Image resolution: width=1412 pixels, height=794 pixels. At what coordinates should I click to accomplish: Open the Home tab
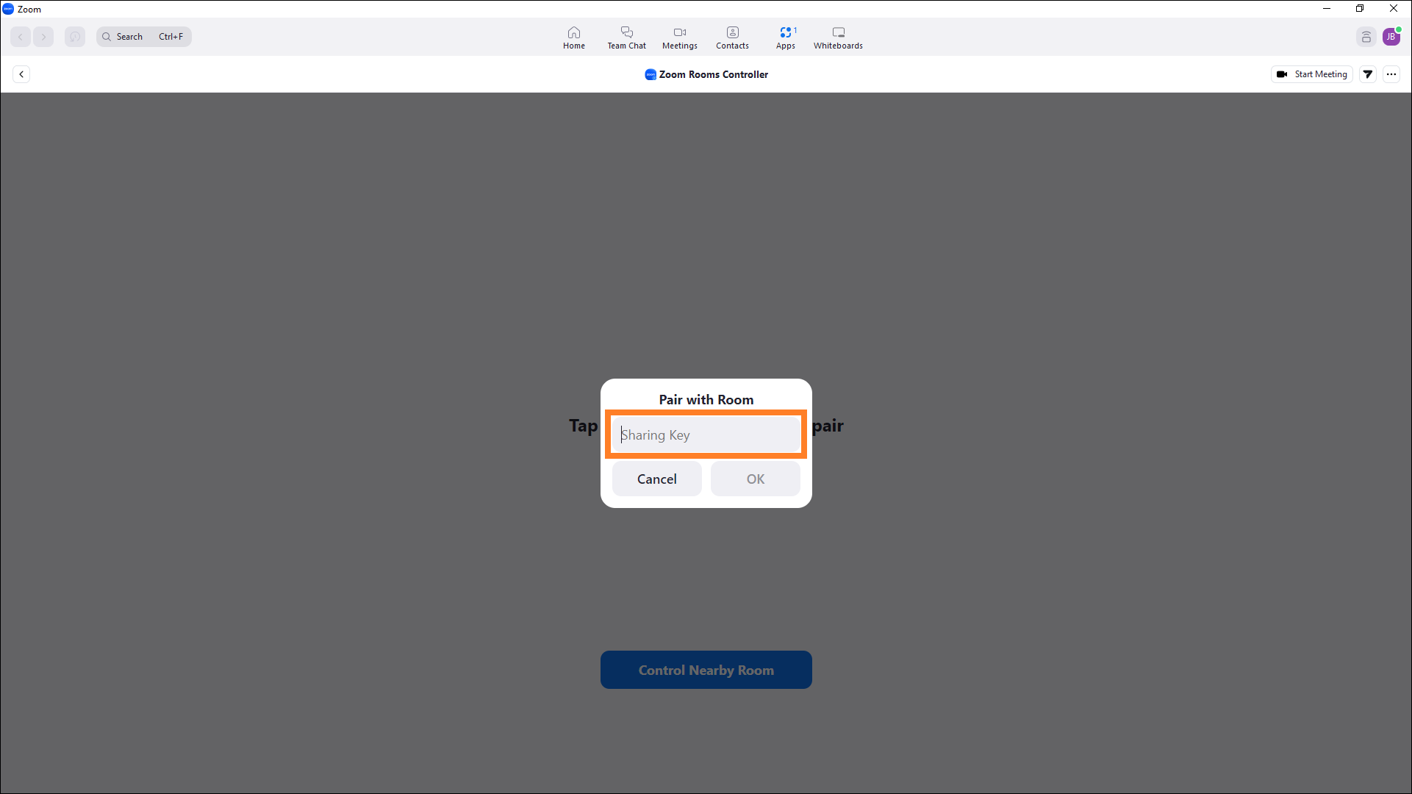point(574,37)
